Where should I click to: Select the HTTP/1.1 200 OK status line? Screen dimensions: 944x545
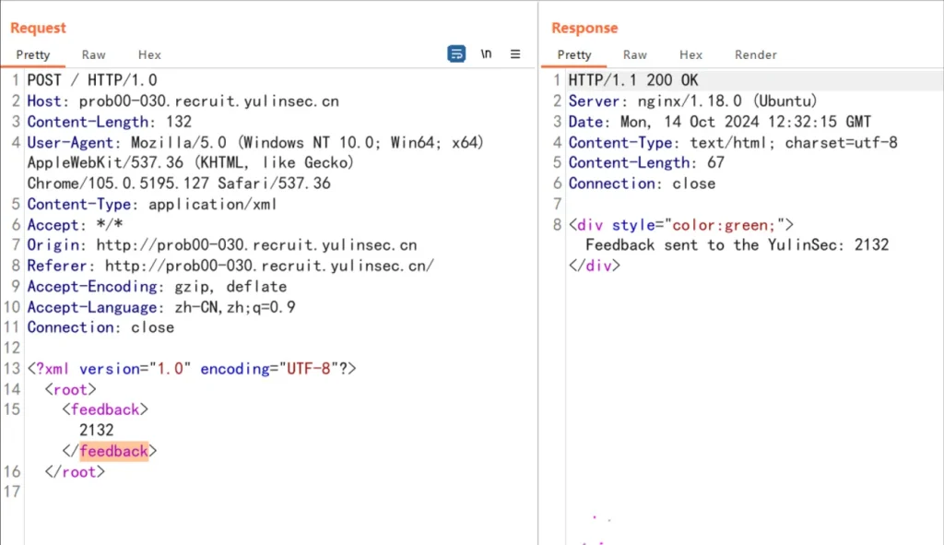tap(633, 80)
